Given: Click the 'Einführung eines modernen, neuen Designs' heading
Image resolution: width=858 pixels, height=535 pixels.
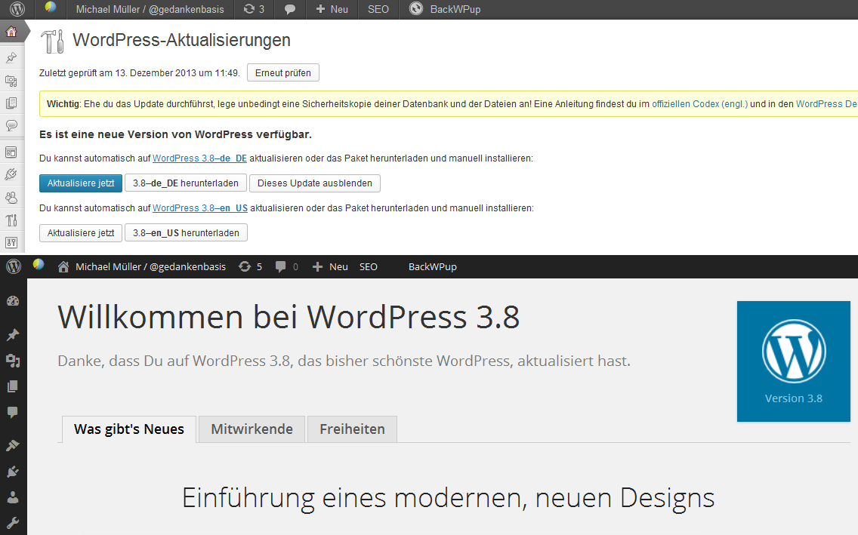Looking at the screenshot, I should 448,498.
